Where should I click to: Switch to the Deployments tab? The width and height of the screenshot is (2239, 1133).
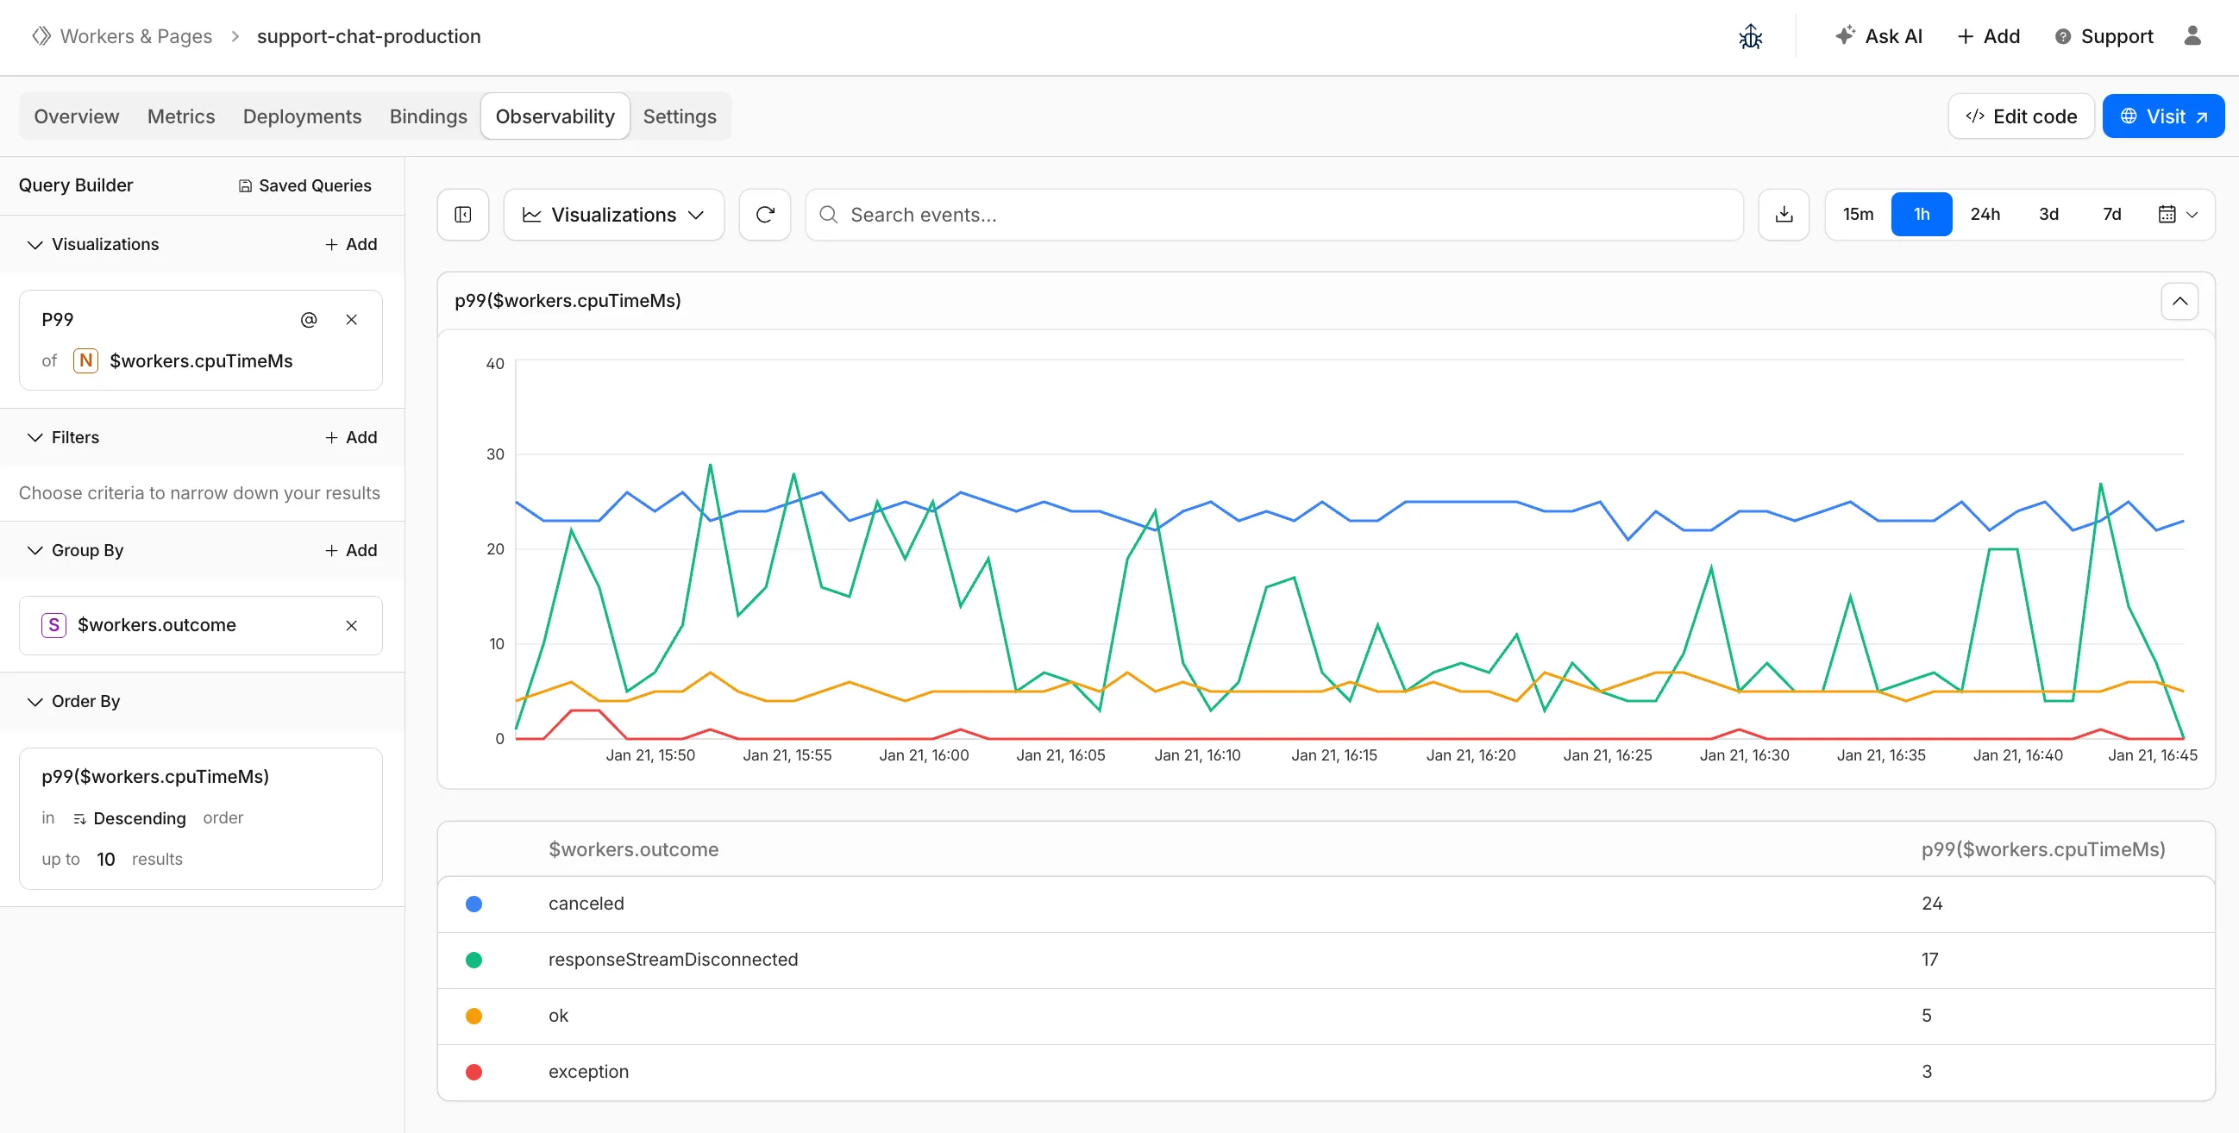pos(302,116)
